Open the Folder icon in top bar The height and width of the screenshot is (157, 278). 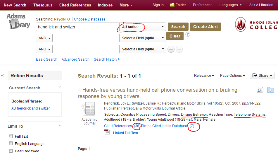click(172, 5)
